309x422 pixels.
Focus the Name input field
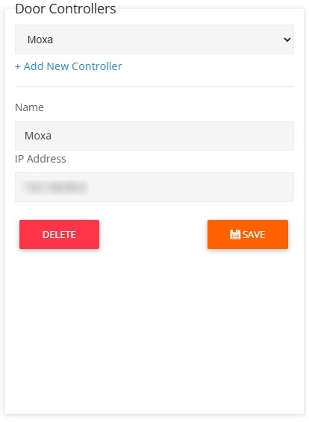point(154,136)
